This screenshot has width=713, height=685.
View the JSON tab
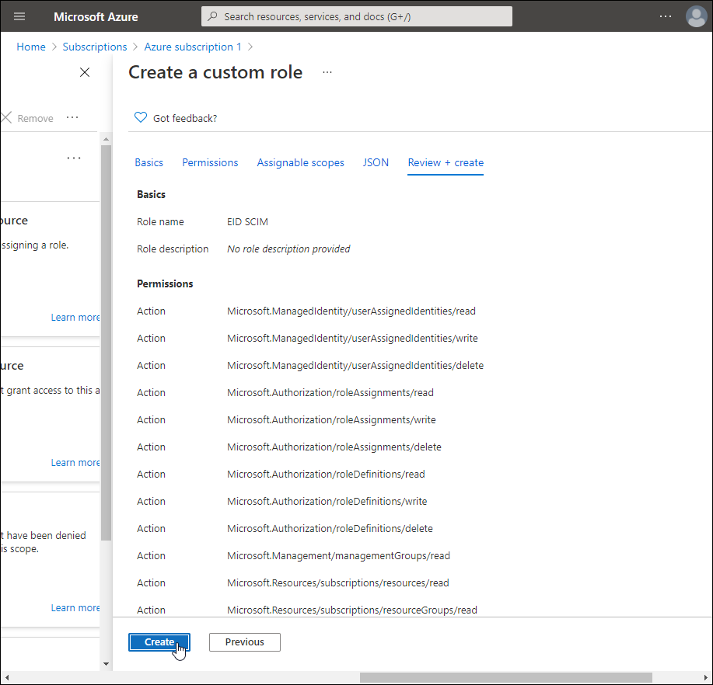tap(376, 162)
